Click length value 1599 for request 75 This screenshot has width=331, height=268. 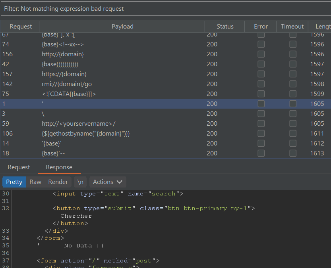point(317,94)
